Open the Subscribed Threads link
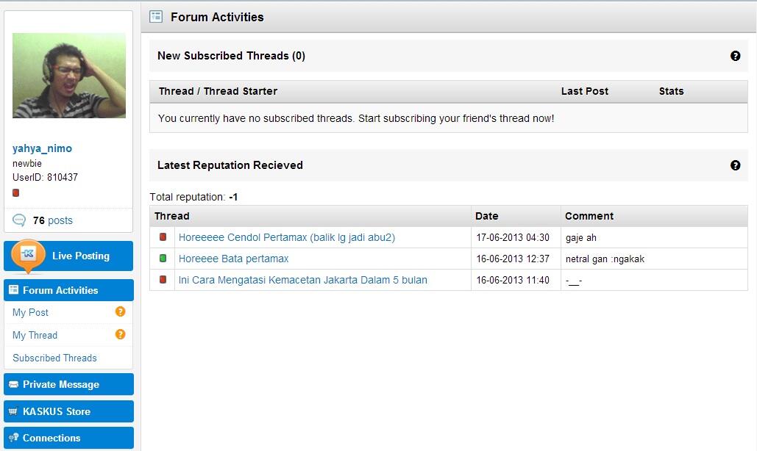The width and height of the screenshot is (757, 451). [x=54, y=358]
